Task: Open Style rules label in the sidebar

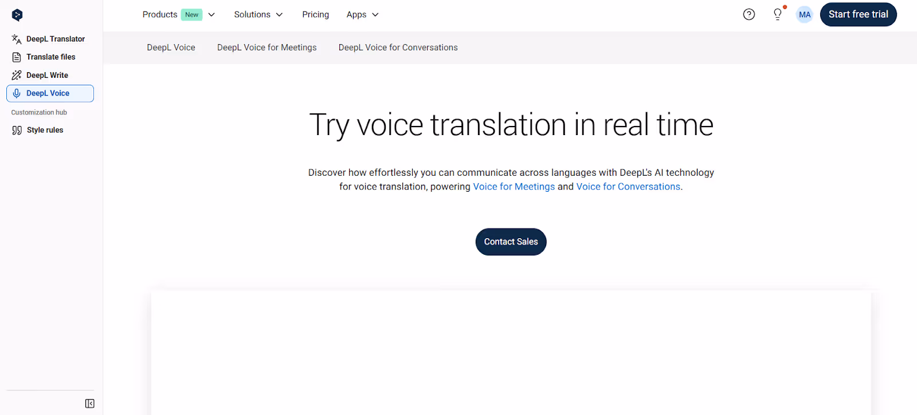Action: 45,131
